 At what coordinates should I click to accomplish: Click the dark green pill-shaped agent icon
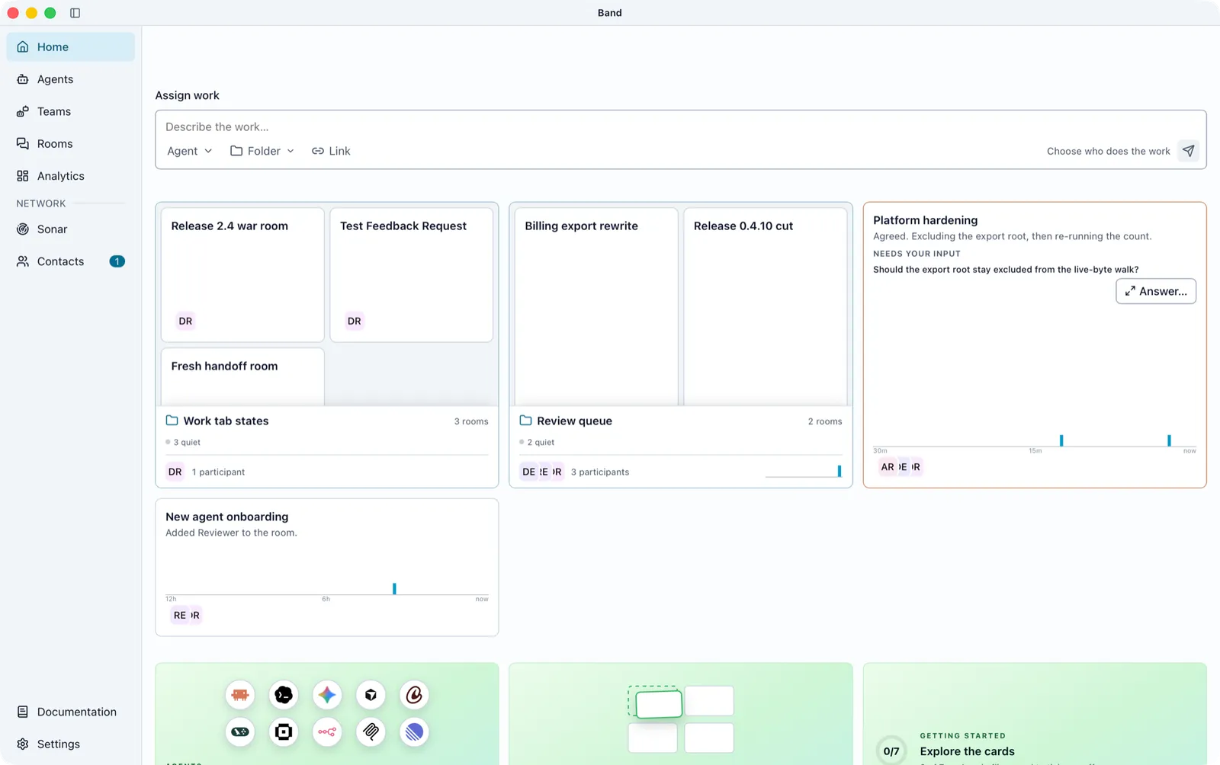[240, 732]
